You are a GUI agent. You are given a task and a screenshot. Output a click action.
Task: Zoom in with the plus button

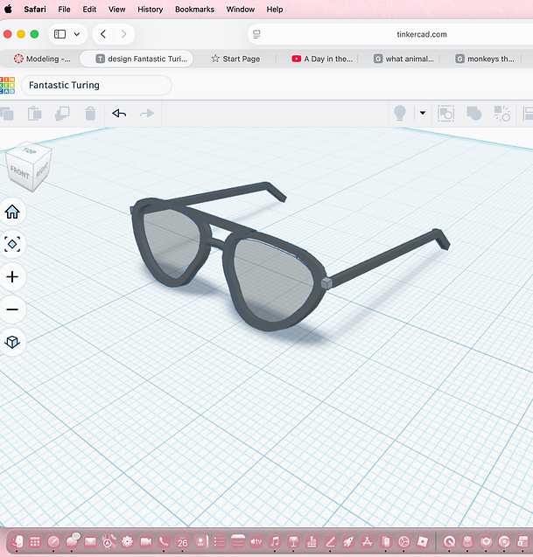12,276
